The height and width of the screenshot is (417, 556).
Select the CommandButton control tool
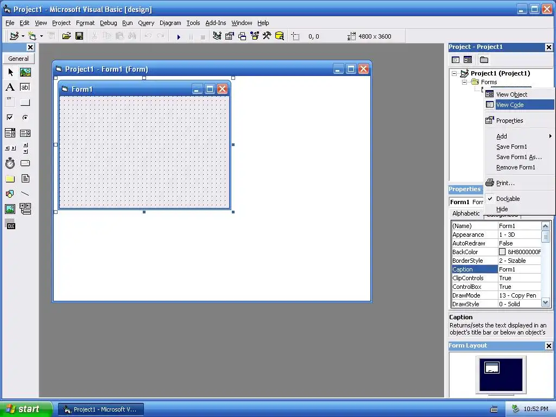25,102
